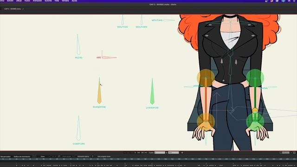The image size is (297, 167).
Task: Open the Animación menu
Action: pyautogui.click(x=37, y=1)
